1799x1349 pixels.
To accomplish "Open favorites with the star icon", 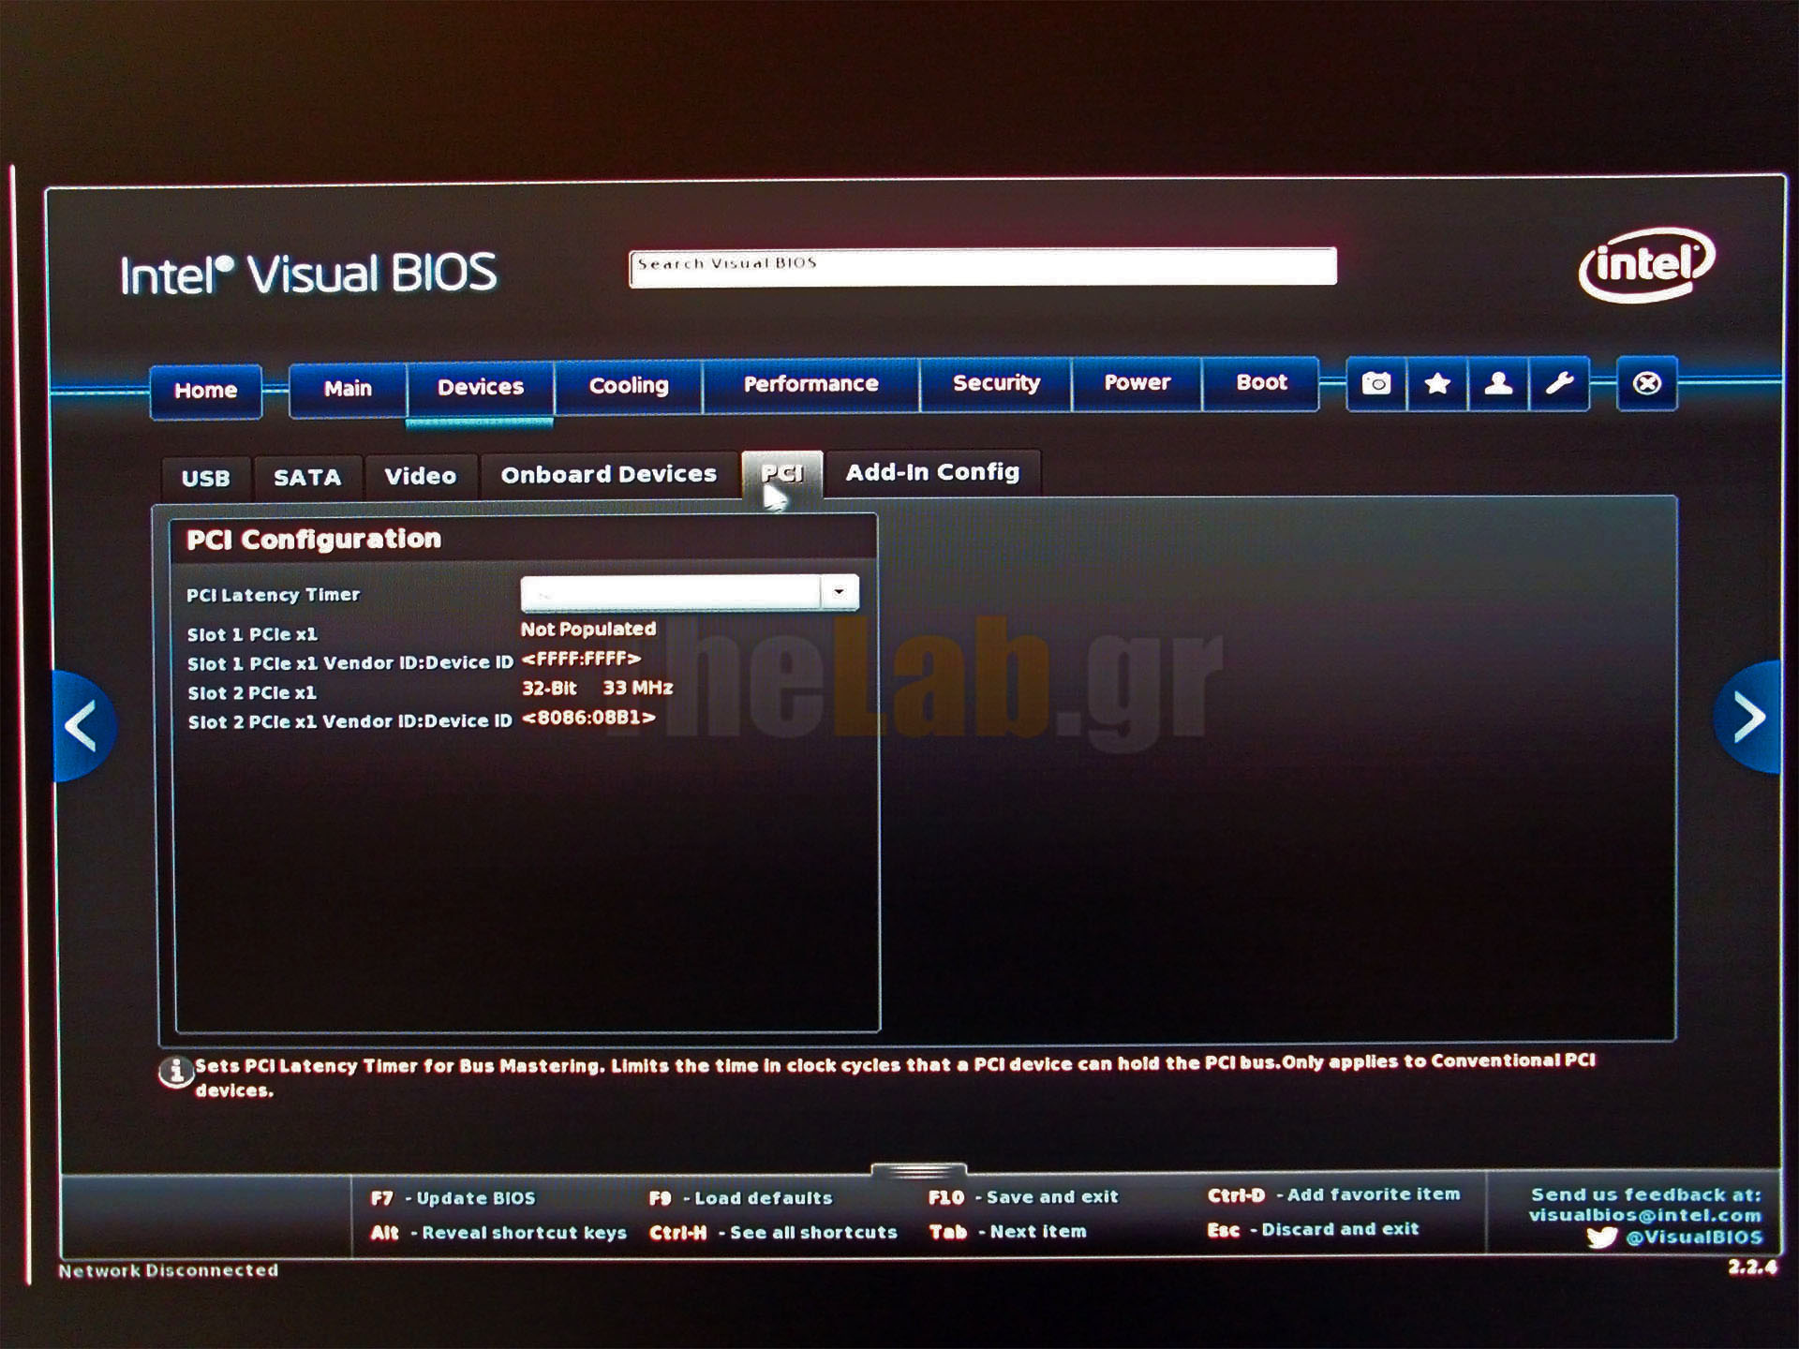I will tap(1436, 383).
